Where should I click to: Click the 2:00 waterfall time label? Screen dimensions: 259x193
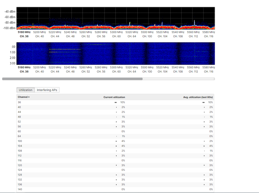(x=13, y=58)
